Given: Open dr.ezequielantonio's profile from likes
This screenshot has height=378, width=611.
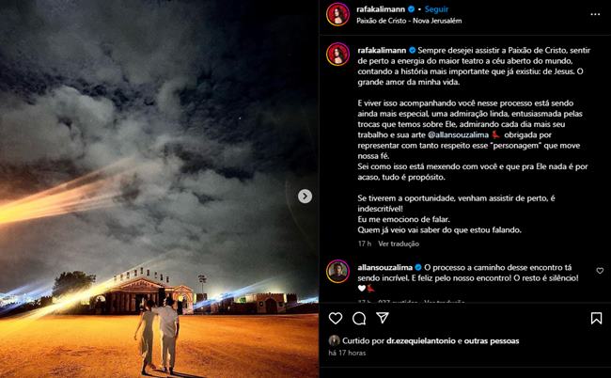Looking at the screenshot, I should click(x=421, y=341).
